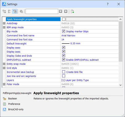This screenshot has height=117, width=125.
Task: Close the Settings dialog
Action: 119,4
